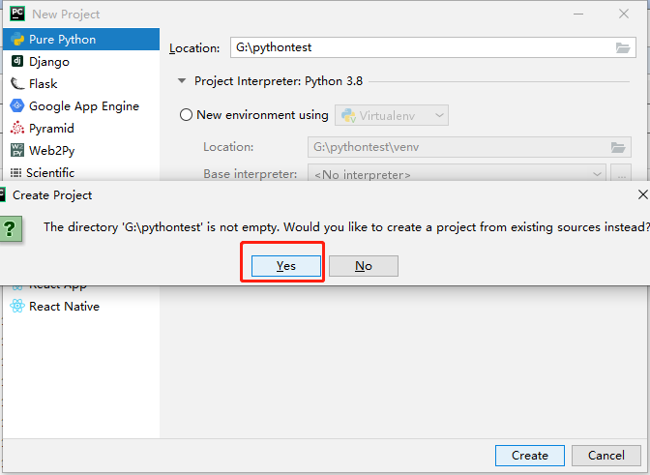The width and height of the screenshot is (650, 475).
Task: Collapse Project Interpreter Python 3.8 section
Action: tap(181, 82)
